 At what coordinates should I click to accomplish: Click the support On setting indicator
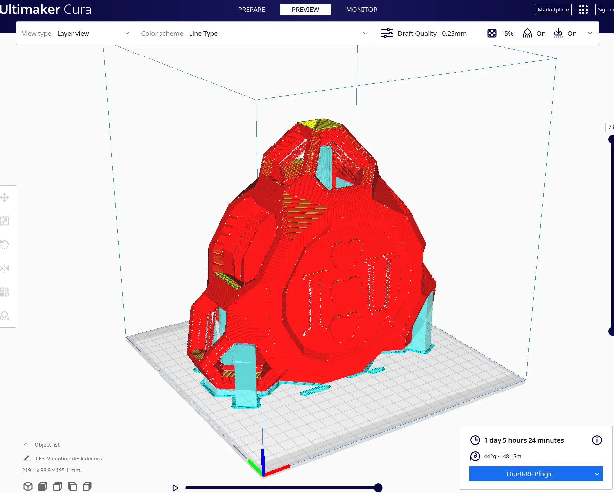click(x=534, y=34)
